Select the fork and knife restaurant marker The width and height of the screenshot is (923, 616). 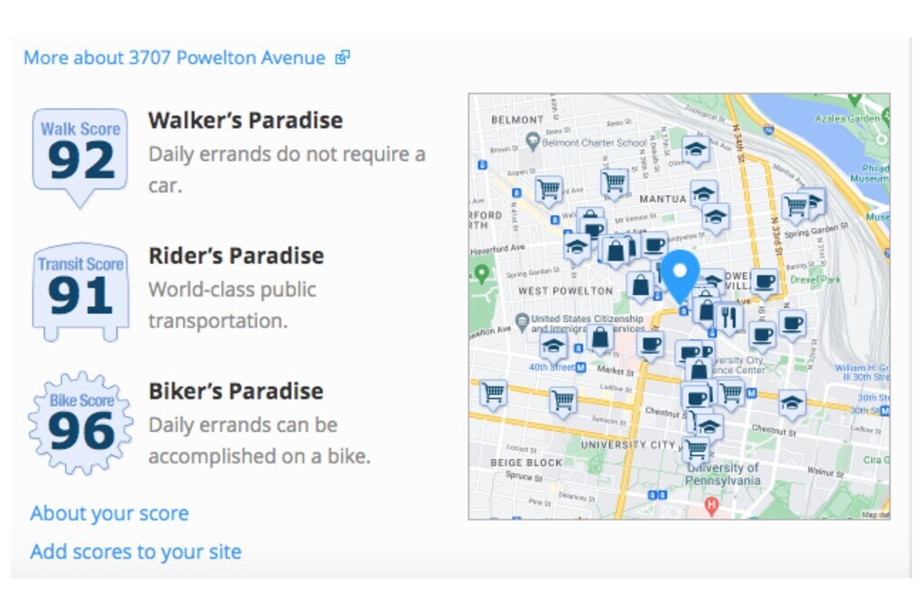(x=727, y=316)
